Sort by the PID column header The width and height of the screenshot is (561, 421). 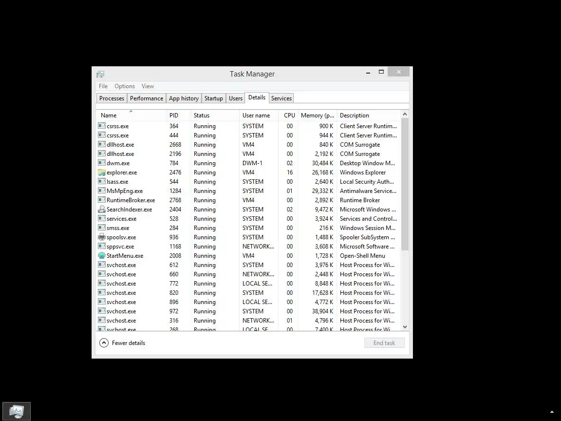pos(178,115)
